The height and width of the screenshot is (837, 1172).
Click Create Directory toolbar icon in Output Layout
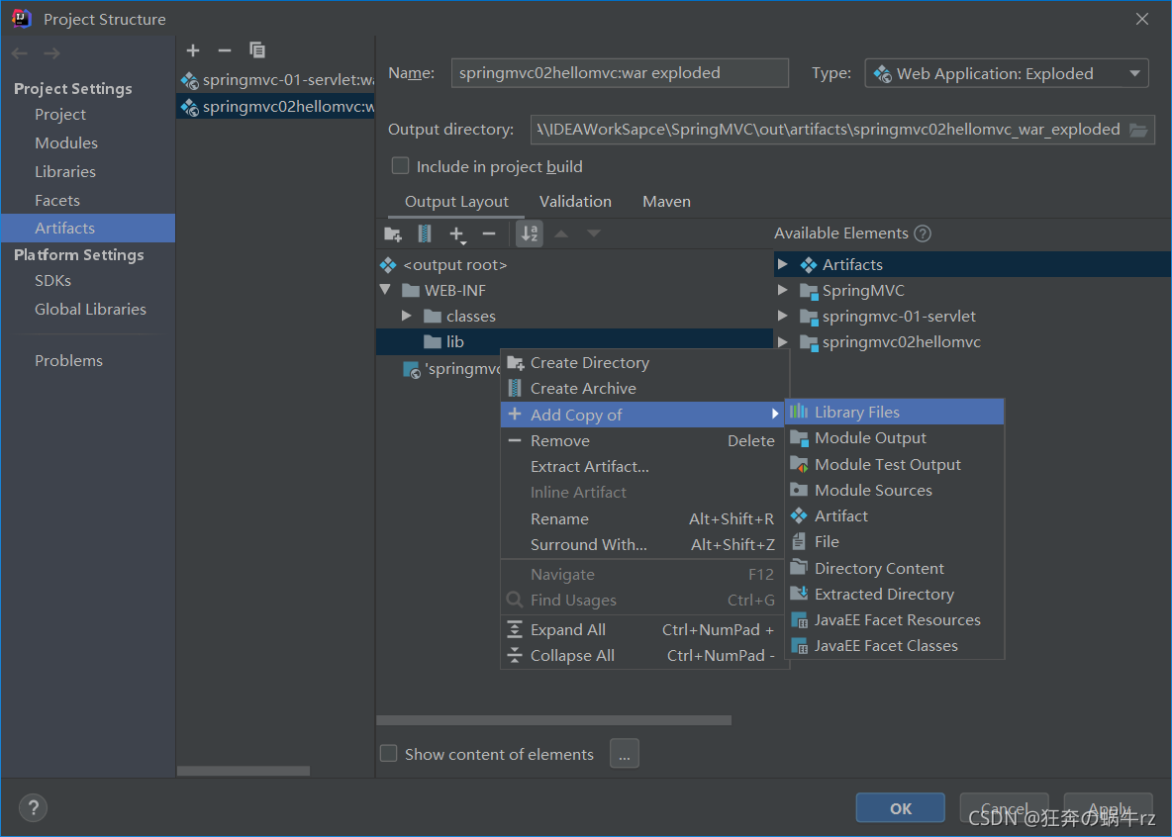[x=392, y=233]
